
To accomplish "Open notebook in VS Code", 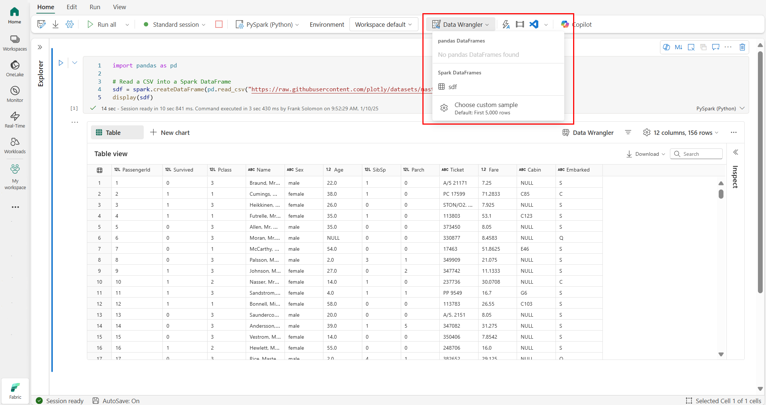I will (x=534, y=24).
